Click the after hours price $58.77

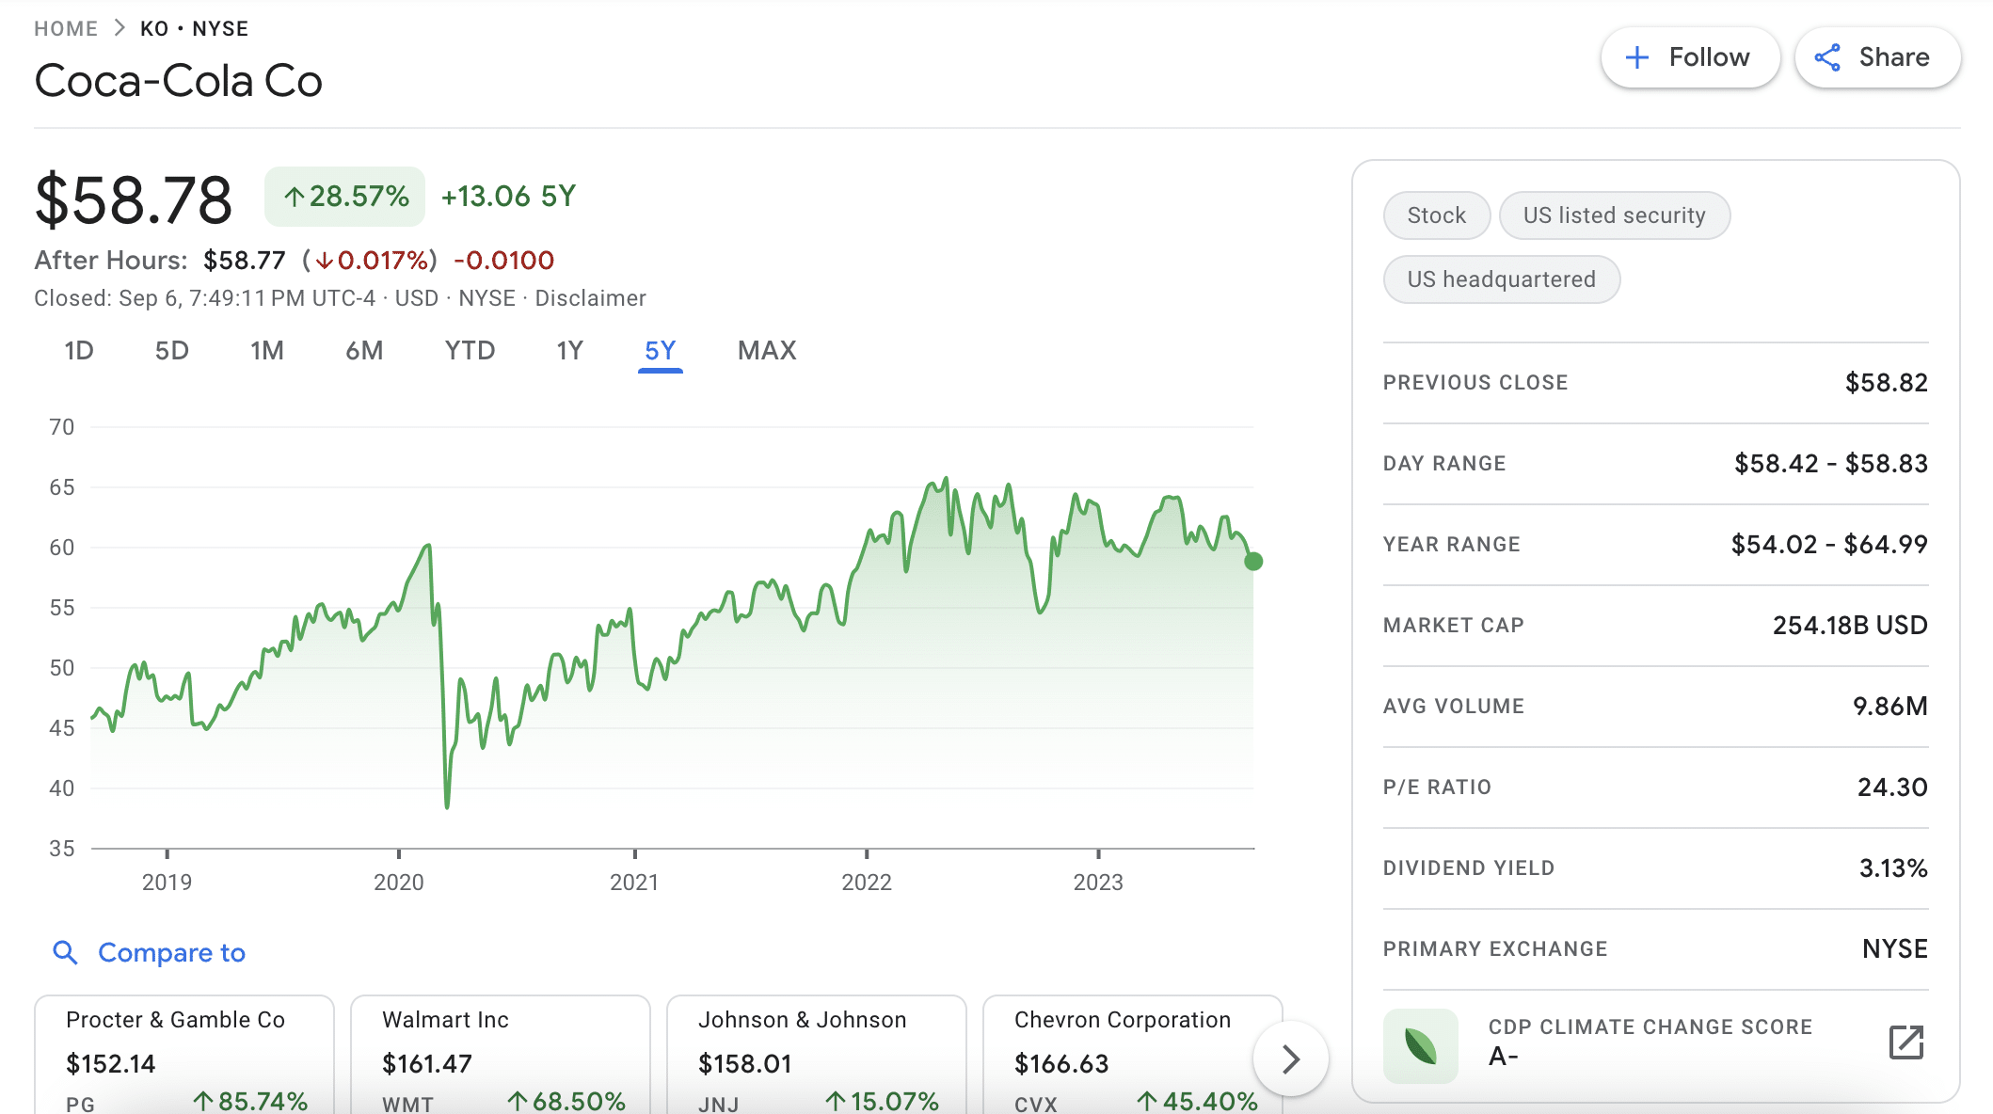(245, 261)
